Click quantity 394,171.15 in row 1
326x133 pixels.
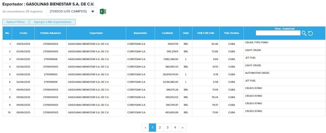[x=173, y=44]
